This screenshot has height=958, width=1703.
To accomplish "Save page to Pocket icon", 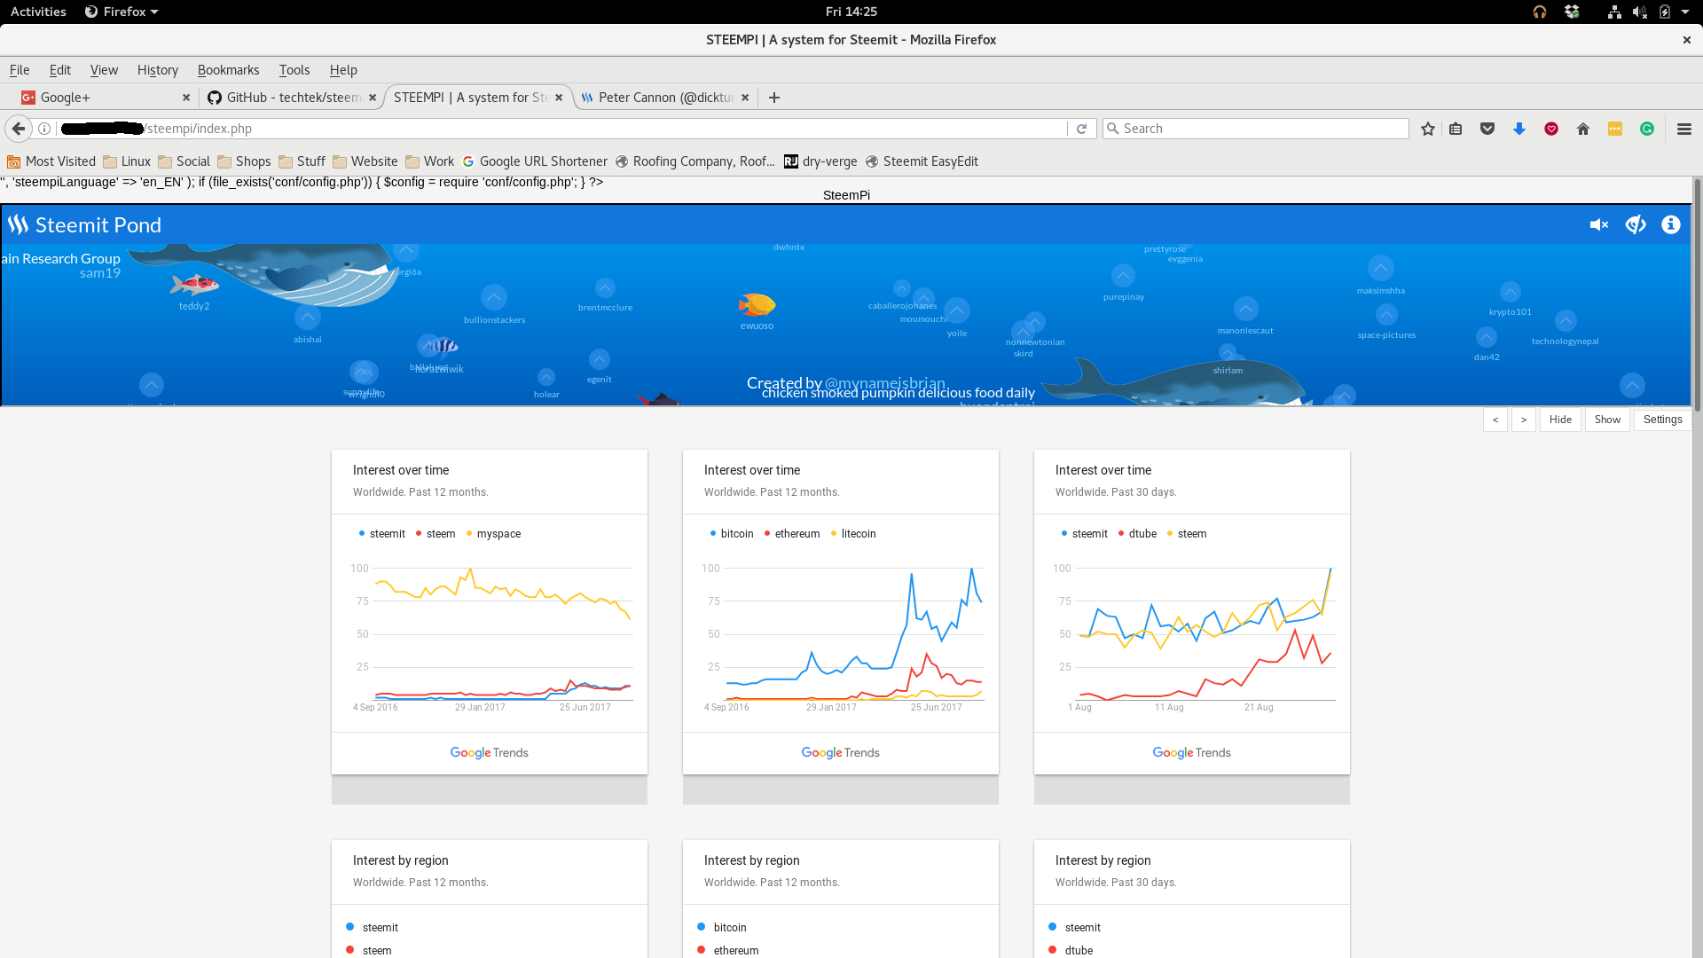I will 1487,130.
